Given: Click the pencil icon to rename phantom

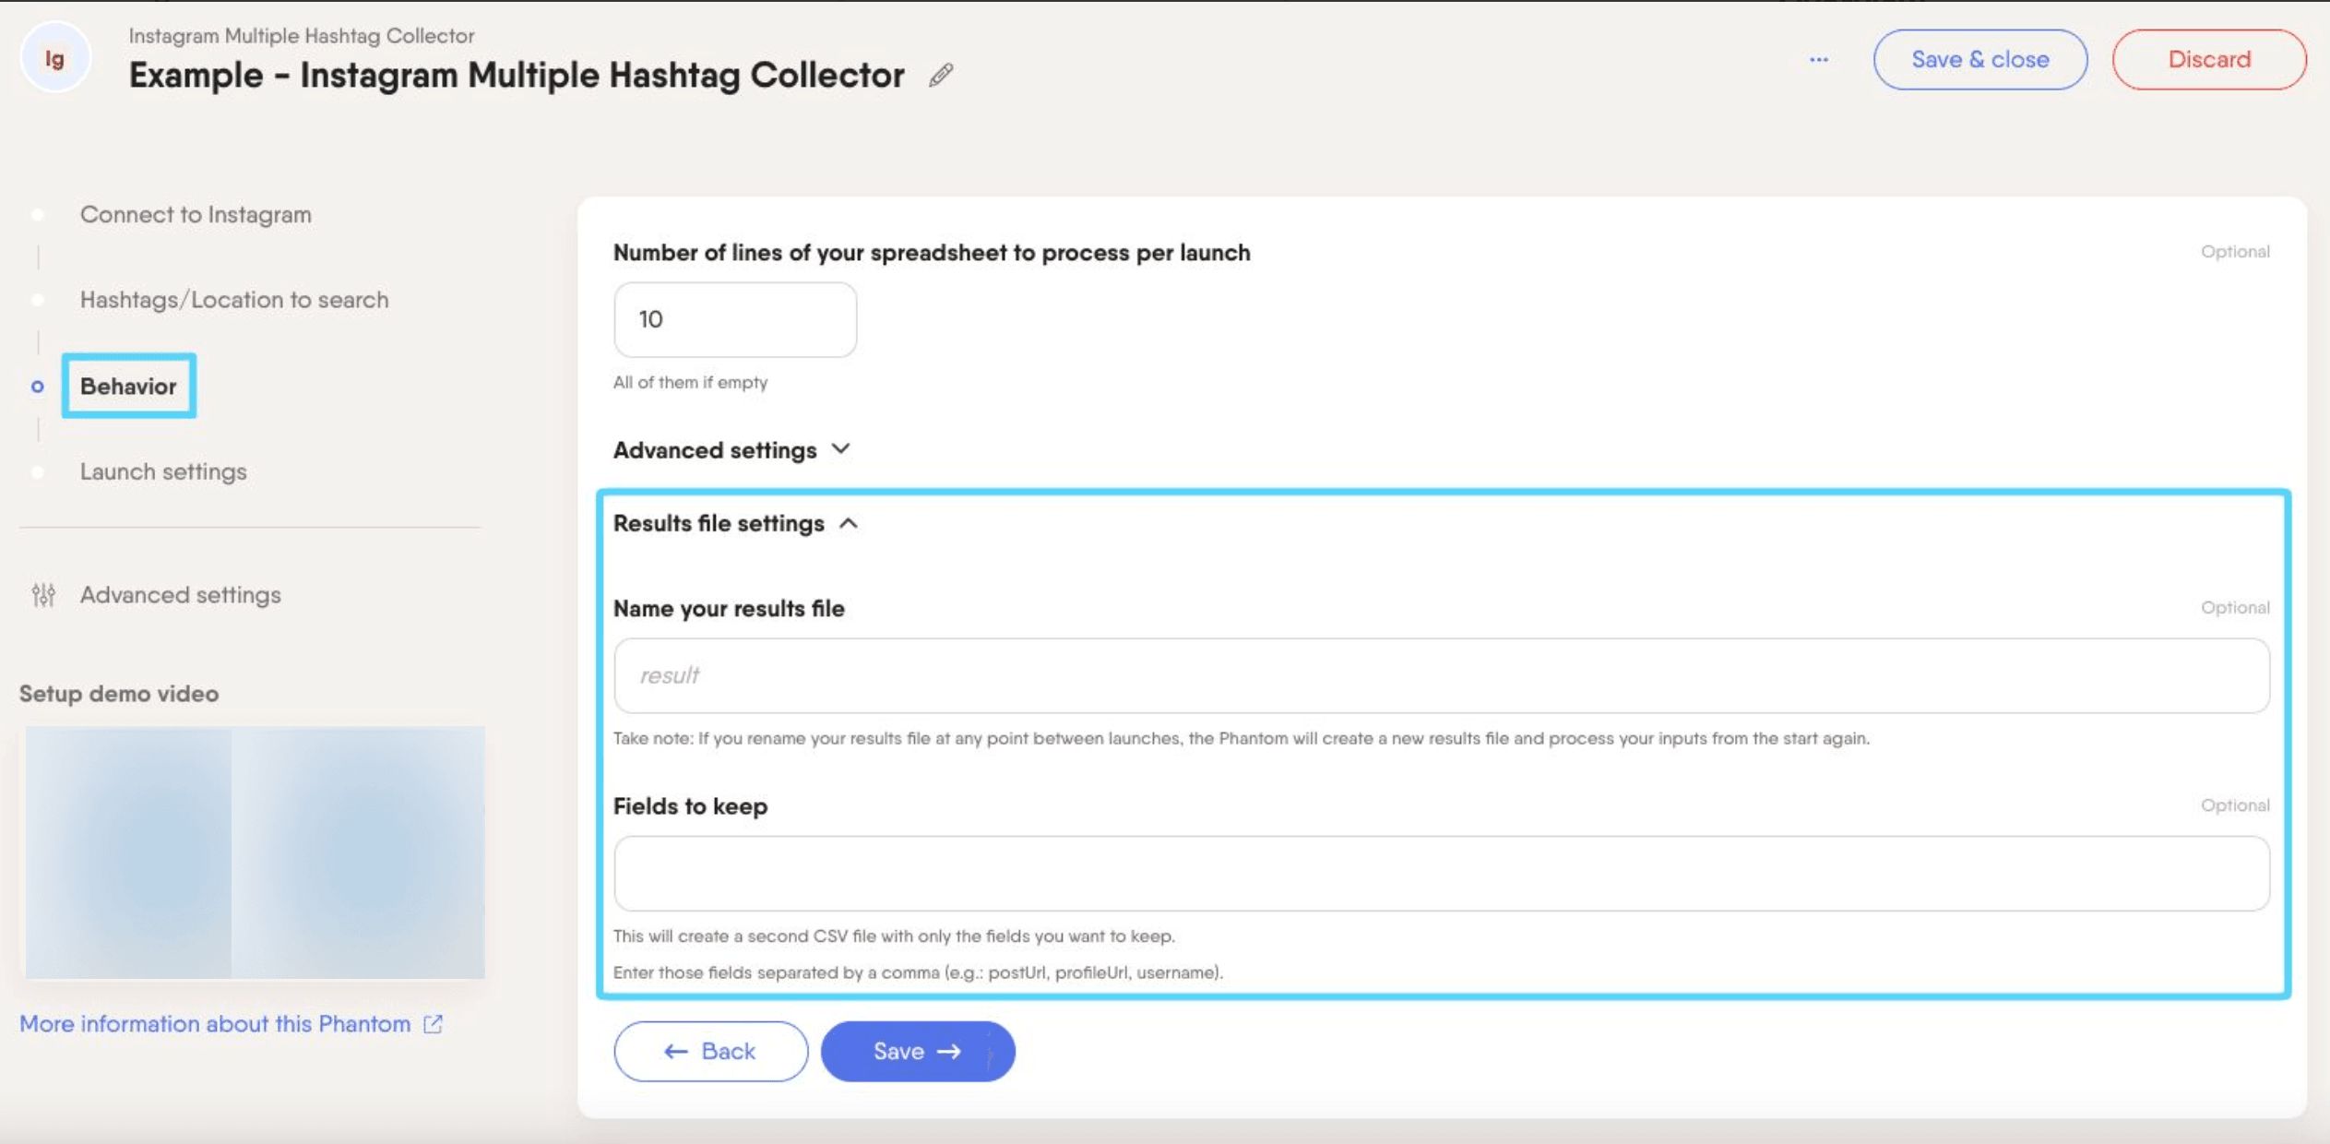Looking at the screenshot, I should [x=940, y=76].
